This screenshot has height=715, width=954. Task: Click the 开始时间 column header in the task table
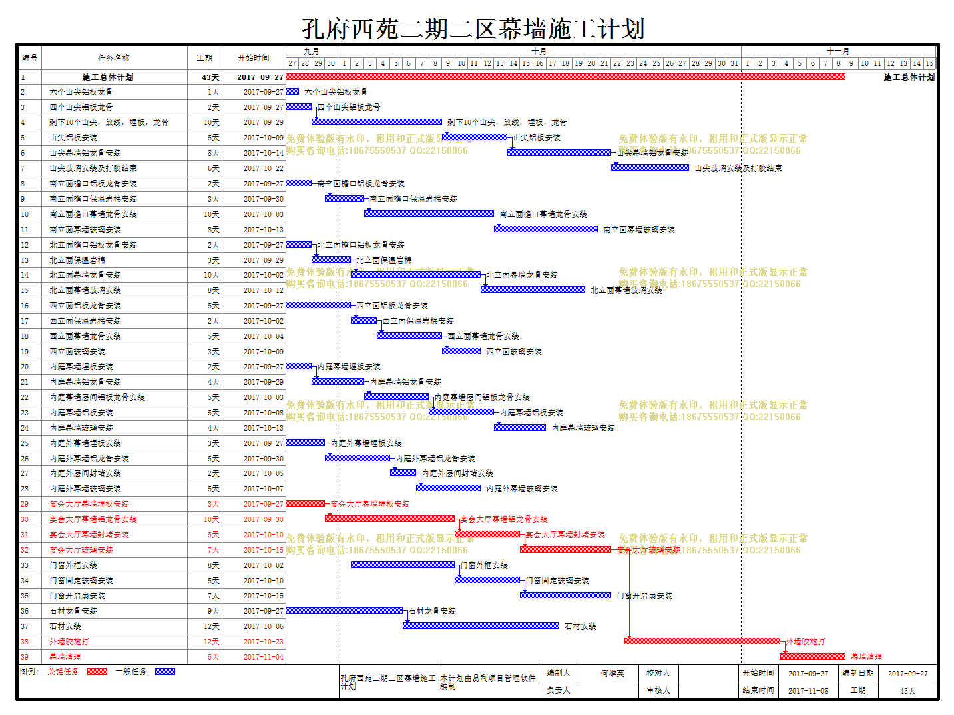[x=254, y=58]
